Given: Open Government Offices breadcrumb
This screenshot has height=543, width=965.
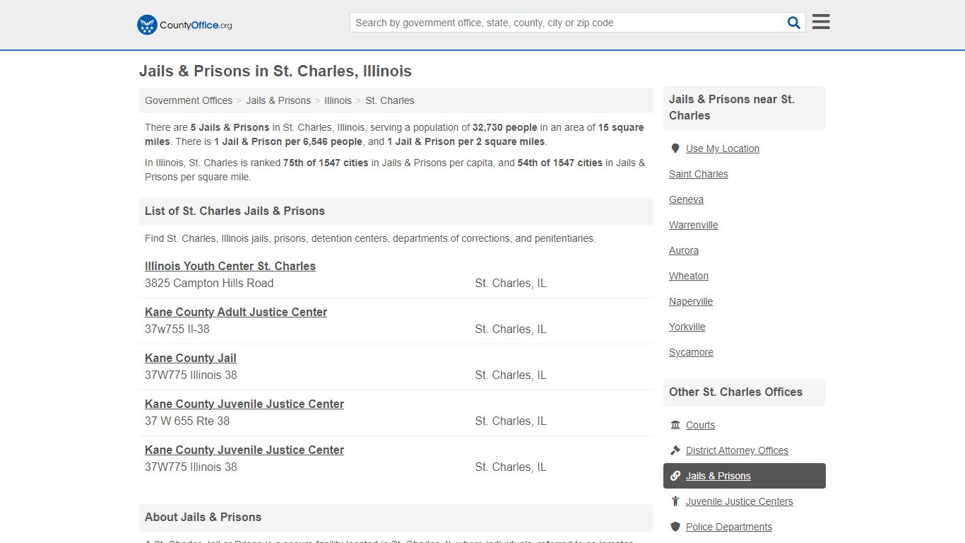Looking at the screenshot, I should click(x=189, y=100).
